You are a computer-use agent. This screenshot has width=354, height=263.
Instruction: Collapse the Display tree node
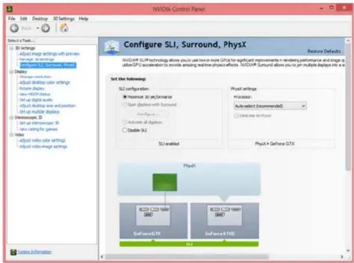pos(12,72)
